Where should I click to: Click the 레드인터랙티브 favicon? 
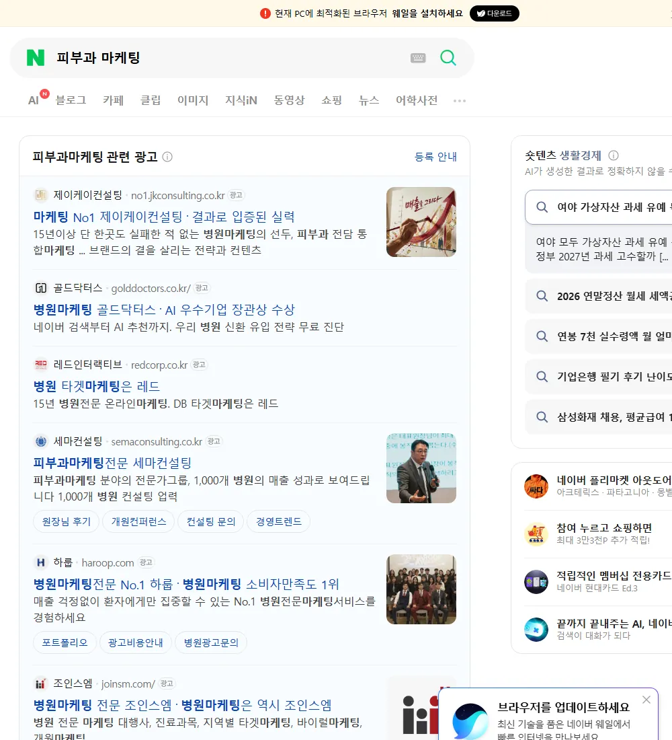pos(41,365)
